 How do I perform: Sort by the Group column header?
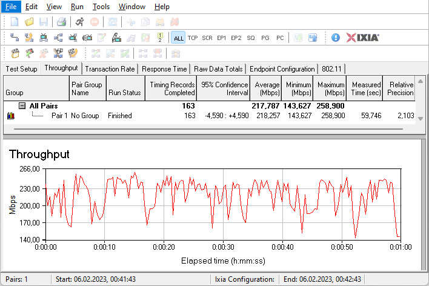tap(36, 88)
